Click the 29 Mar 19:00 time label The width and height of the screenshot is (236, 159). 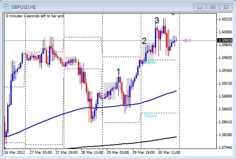click(143, 153)
